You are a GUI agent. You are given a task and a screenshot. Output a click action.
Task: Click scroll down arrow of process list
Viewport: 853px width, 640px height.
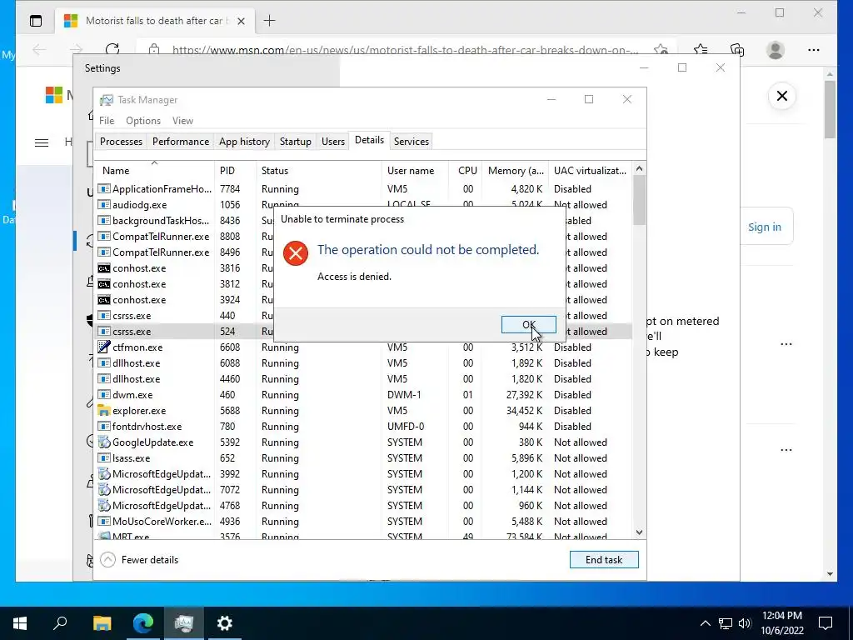coord(639,532)
